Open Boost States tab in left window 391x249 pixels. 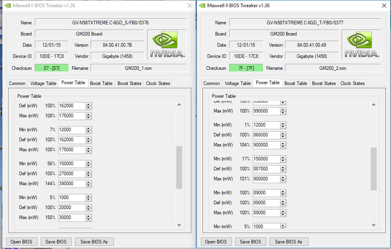click(x=130, y=83)
